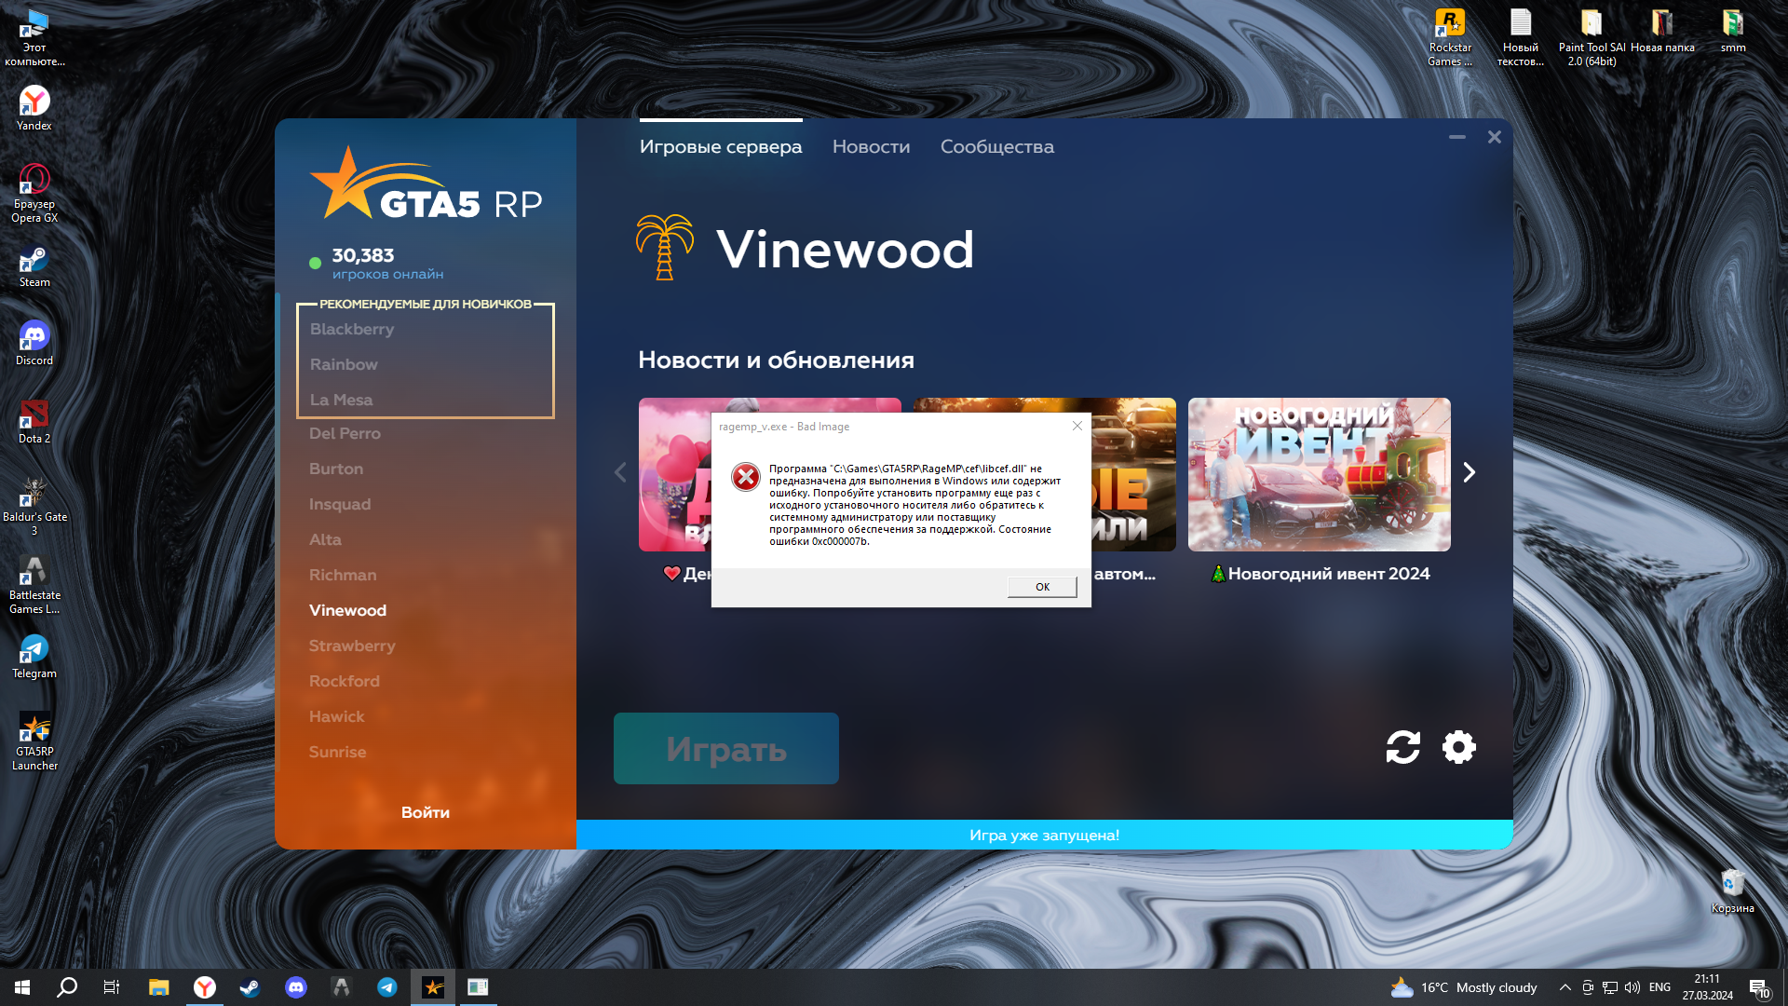Switch to the 'Игровые сервера' tab
The image size is (1788, 1006).
[720, 146]
